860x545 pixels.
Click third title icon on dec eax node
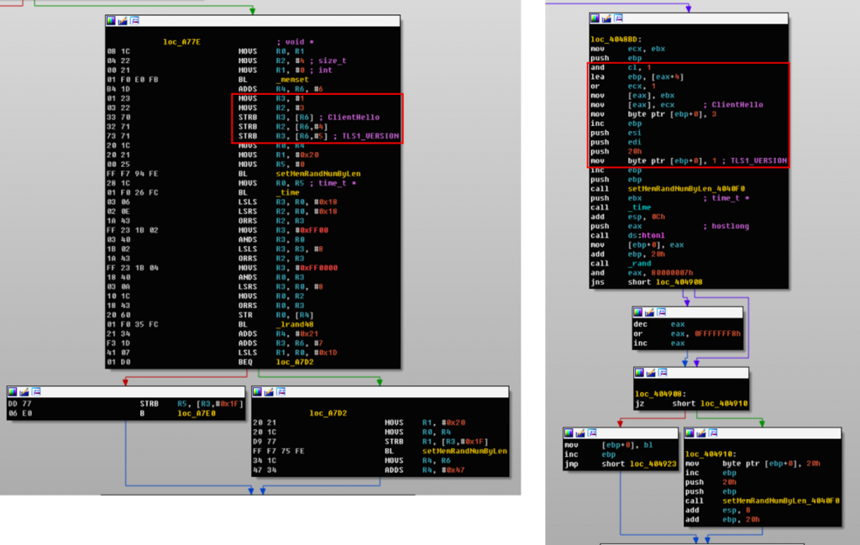[661, 312]
